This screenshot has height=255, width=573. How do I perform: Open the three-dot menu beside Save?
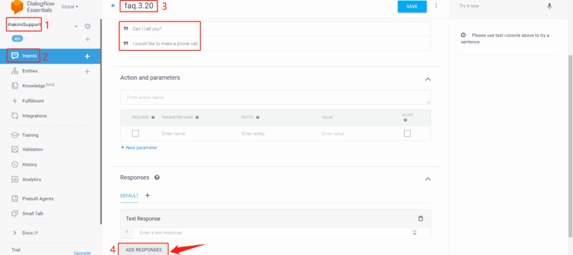(436, 6)
